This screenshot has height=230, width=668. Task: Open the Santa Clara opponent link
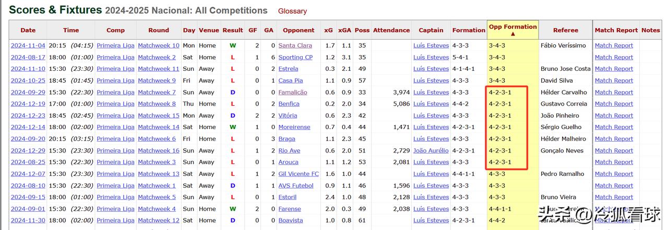295,46
